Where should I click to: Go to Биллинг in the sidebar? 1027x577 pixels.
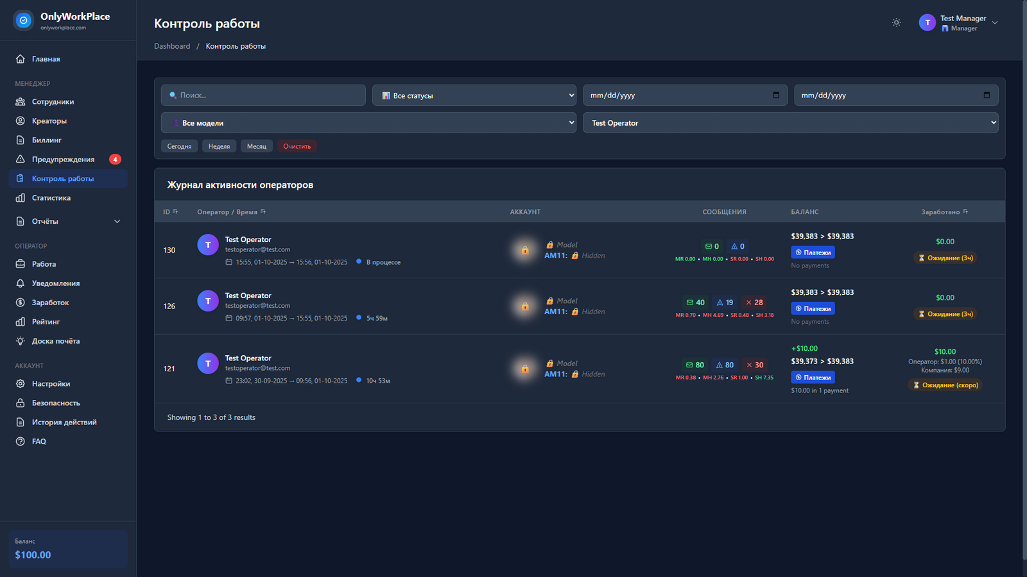coord(47,140)
